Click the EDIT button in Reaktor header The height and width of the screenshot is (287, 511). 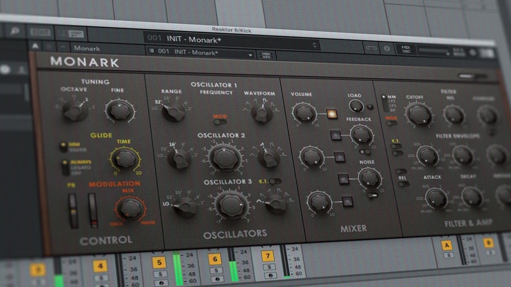point(40,32)
